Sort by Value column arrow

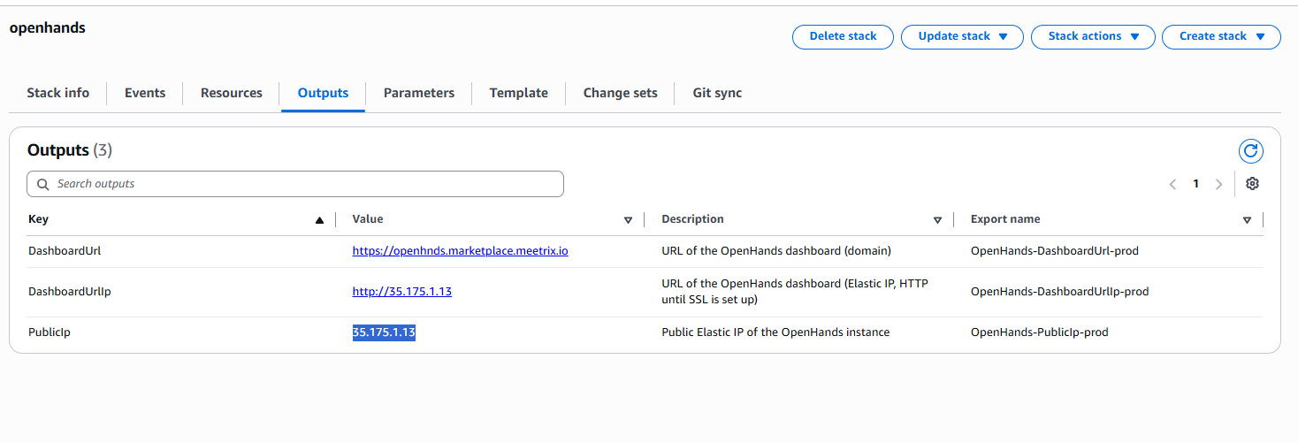[x=629, y=220]
